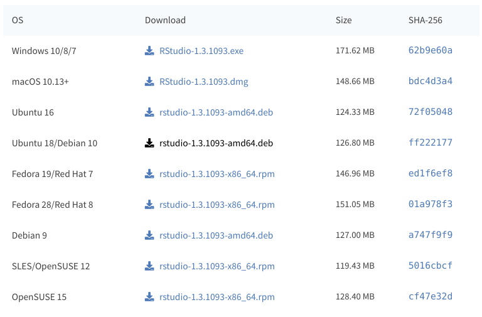Image resolution: width=482 pixels, height=317 pixels.
Task: Click the download icon in macOS 10.13+ row
Action: [x=149, y=82]
